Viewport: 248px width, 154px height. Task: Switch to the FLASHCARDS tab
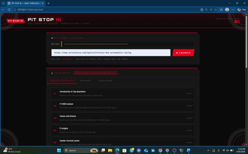(105, 81)
